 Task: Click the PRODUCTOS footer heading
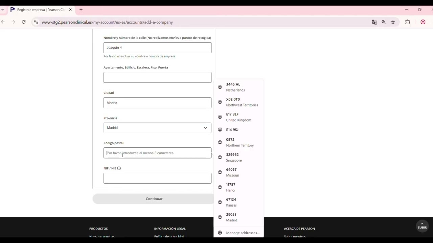point(98,228)
